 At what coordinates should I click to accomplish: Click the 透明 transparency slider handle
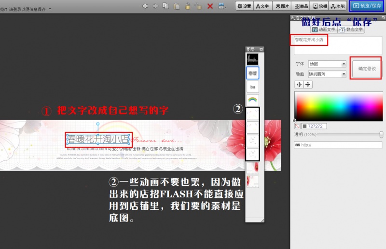pos(381,135)
